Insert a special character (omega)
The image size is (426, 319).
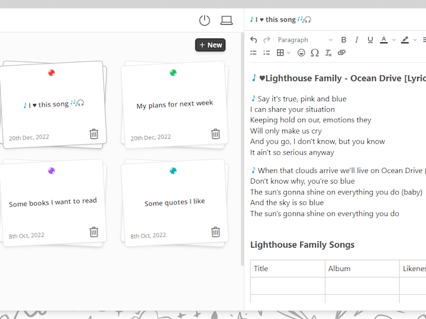(315, 53)
